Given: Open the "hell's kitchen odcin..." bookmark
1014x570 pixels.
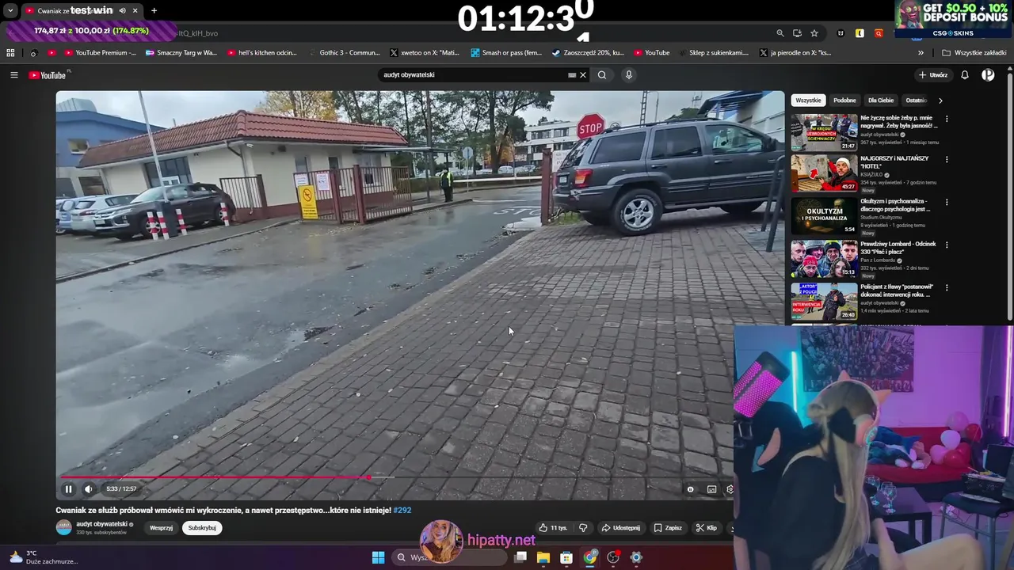Looking at the screenshot, I should click(x=261, y=53).
